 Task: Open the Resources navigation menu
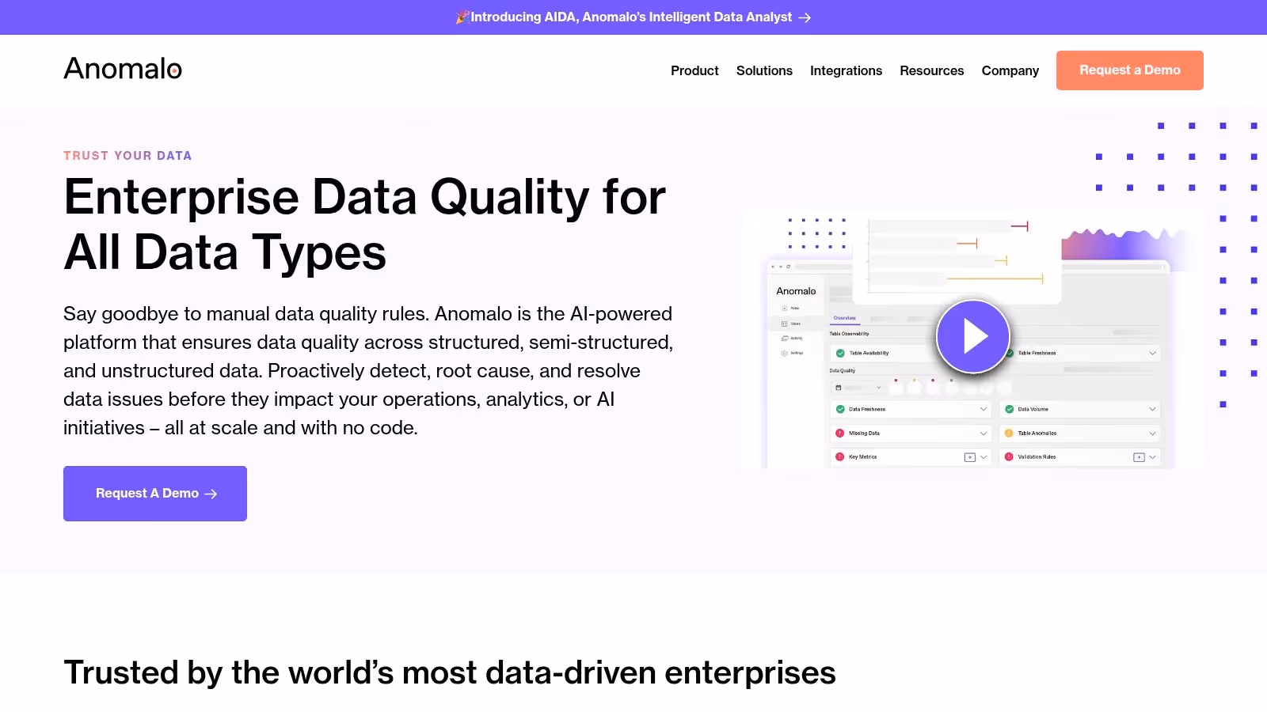pyautogui.click(x=932, y=70)
